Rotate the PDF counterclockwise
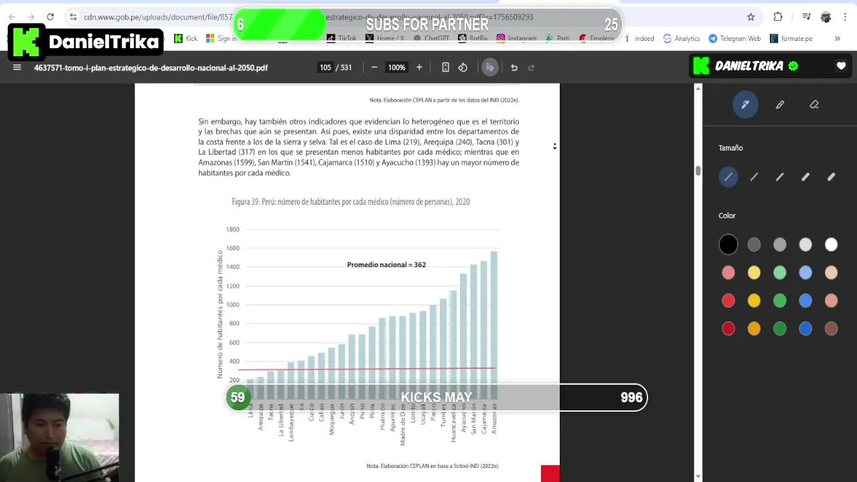Viewport: 857px width, 482px height. pyautogui.click(x=463, y=67)
